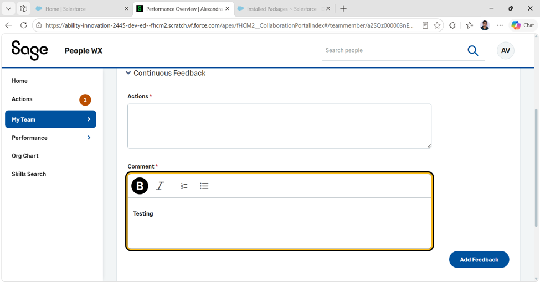
Task: Click the Sage logo
Action: tap(29, 50)
